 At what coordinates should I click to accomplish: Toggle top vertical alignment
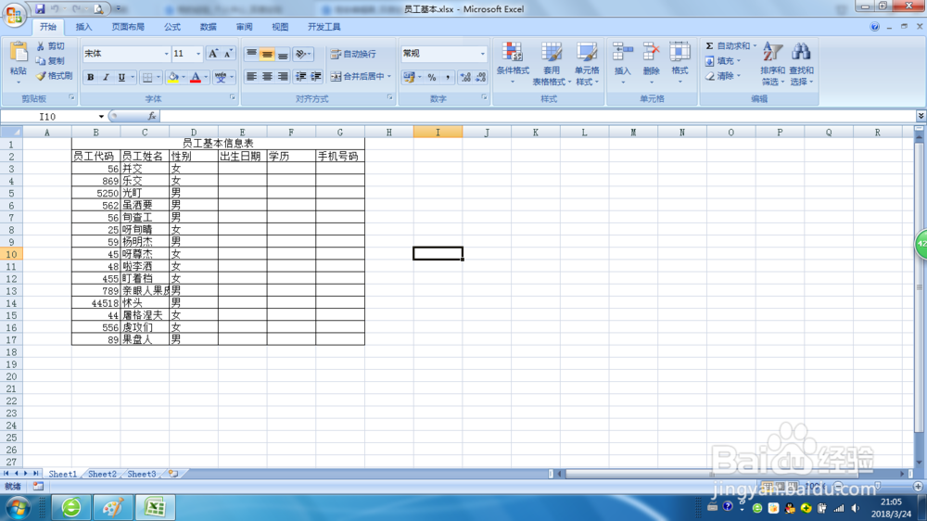coord(251,55)
